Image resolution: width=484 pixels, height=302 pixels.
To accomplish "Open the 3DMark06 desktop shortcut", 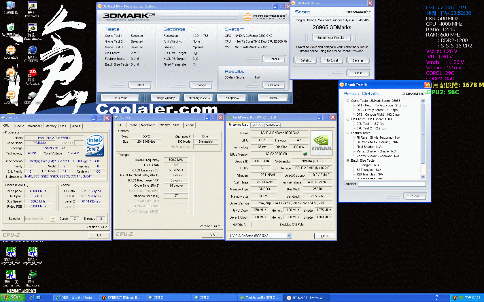I will pyautogui.click(x=11, y=97).
